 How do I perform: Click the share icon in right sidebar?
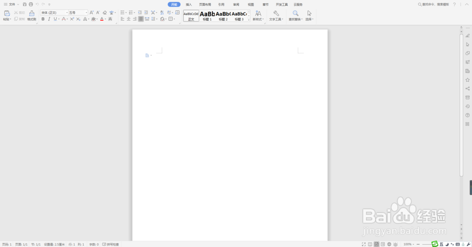click(467, 89)
